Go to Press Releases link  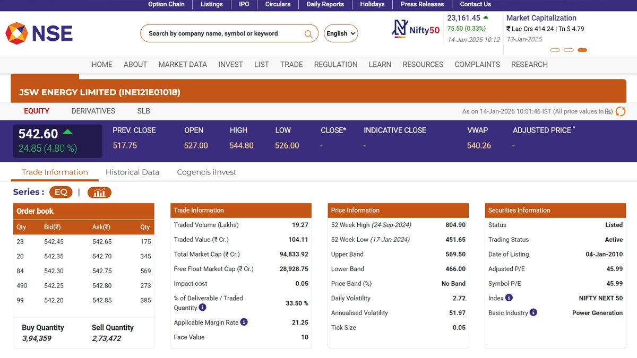[422, 4]
